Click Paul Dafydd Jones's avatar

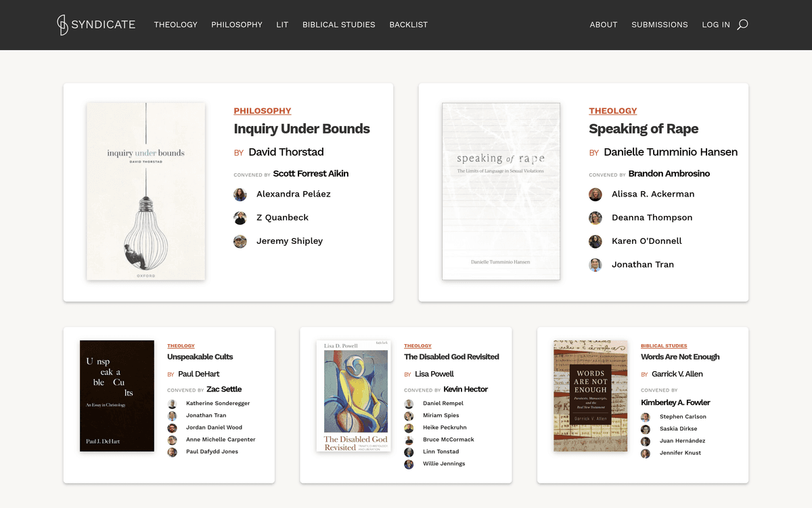[x=173, y=452]
